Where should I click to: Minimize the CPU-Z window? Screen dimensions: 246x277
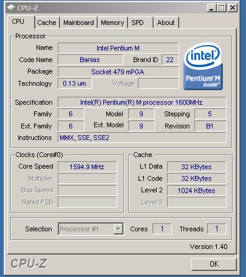pyautogui.click(x=211, y=8)
